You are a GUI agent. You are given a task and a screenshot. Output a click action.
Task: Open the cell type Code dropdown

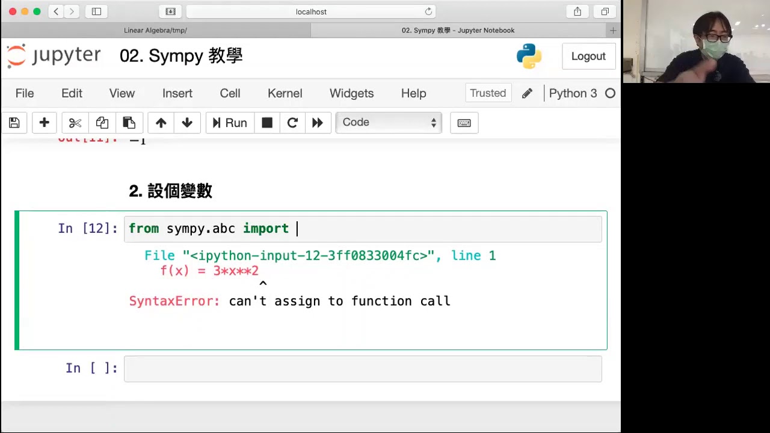(389, 123)
